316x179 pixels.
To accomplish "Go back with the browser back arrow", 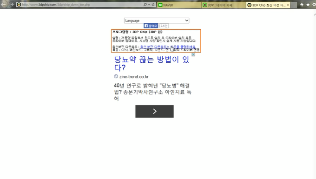I will pos(3,4).
